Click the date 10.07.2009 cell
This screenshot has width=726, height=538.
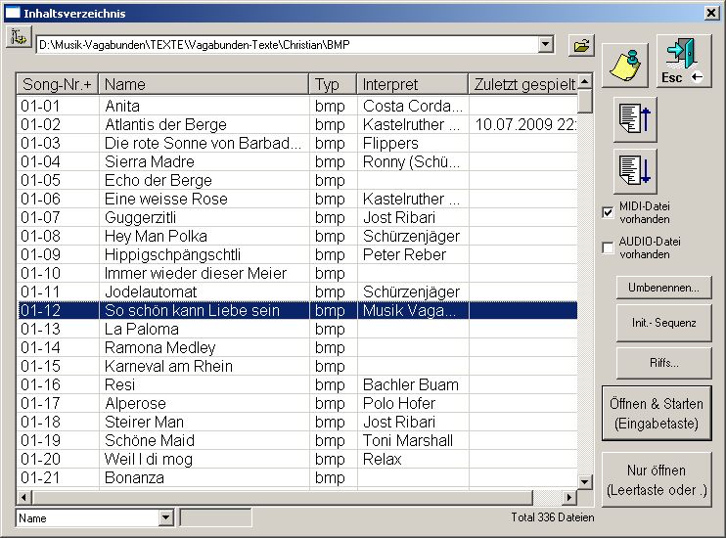coord(523,124)
